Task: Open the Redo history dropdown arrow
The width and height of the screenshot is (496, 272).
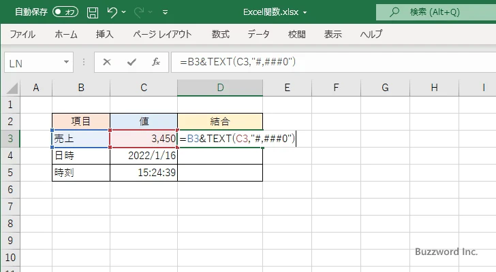Action: [151, 12]
